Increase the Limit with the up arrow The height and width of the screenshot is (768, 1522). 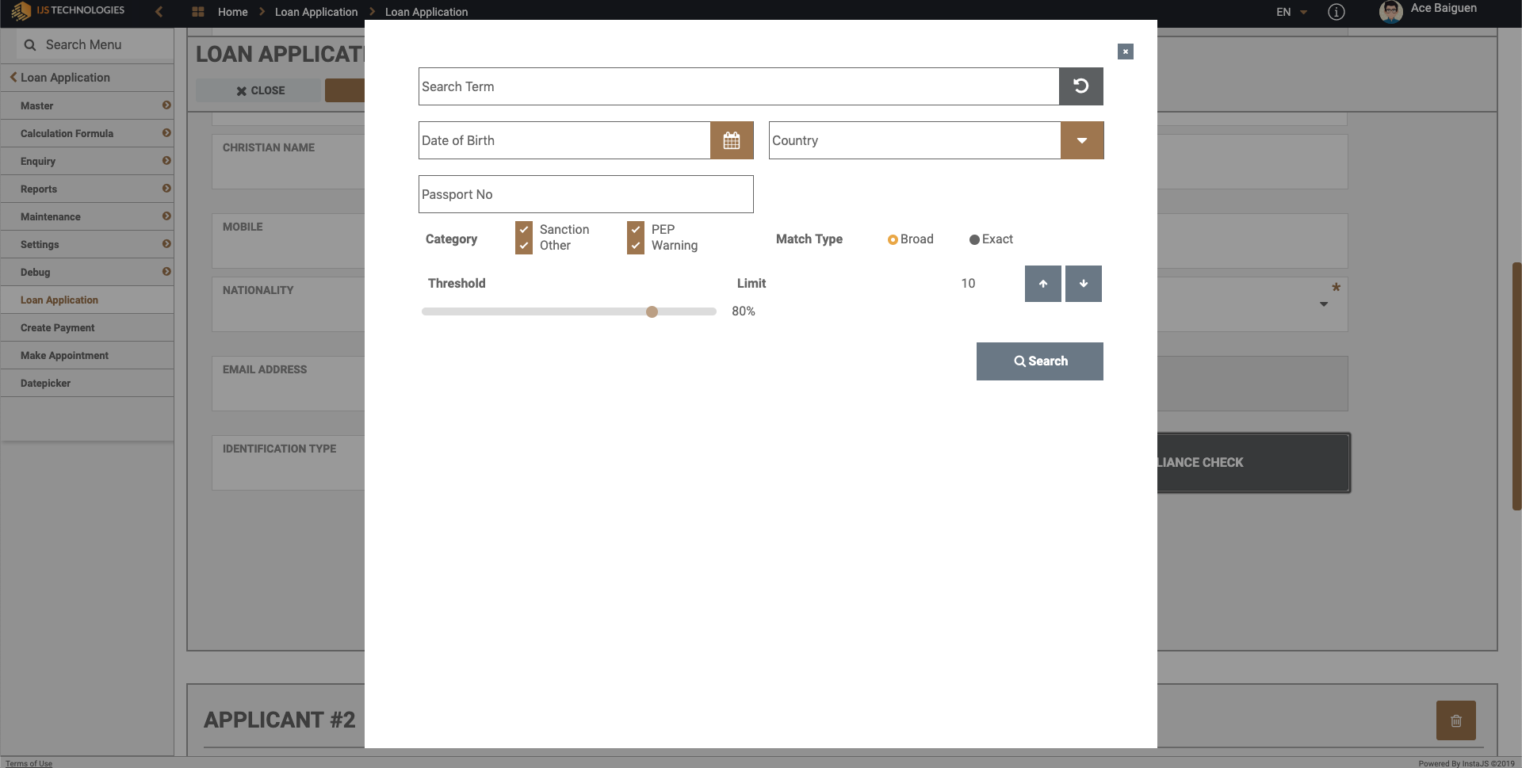click(1042, 284)
